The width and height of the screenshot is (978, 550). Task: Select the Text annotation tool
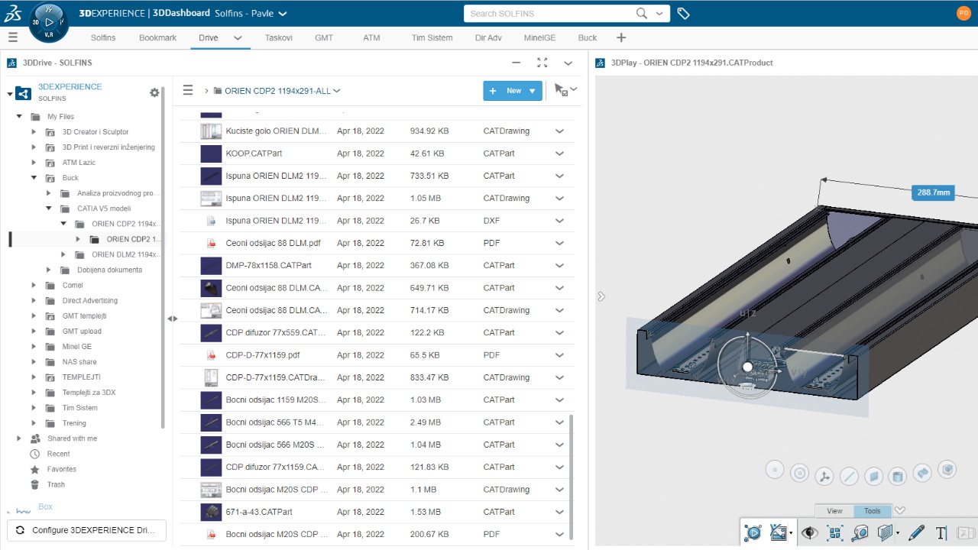943,532
